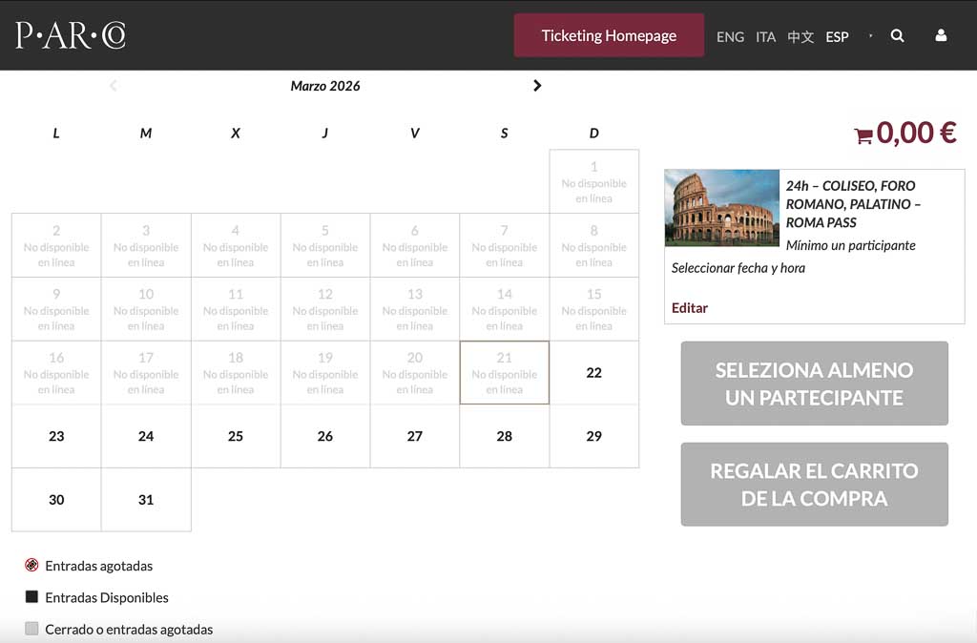
Task: Choose day 28 in calendar
Action: (x=505, y=436)
